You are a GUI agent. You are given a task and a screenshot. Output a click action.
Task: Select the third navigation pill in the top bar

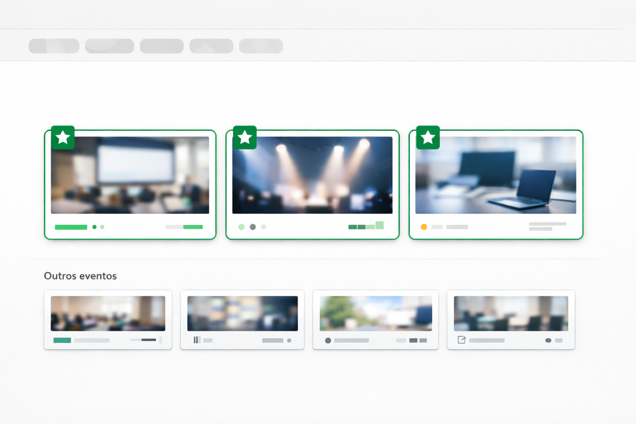(x=161, y=46)
